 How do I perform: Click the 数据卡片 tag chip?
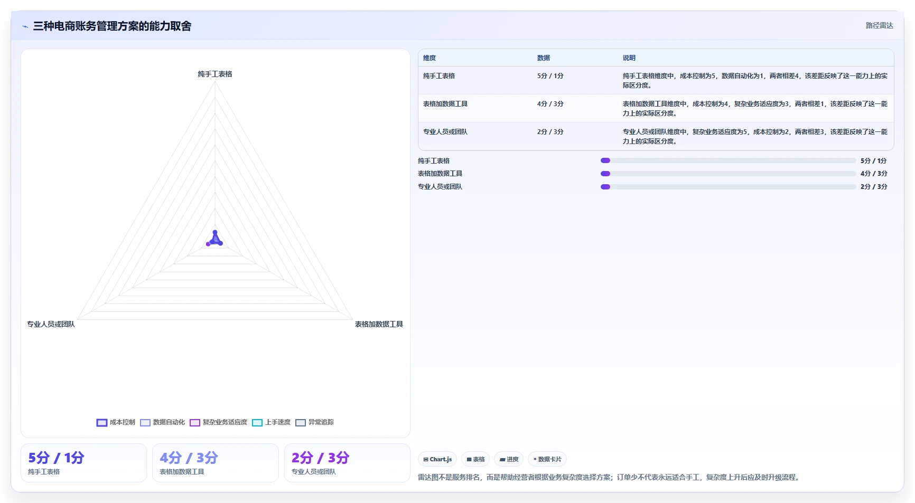[547, 459]
